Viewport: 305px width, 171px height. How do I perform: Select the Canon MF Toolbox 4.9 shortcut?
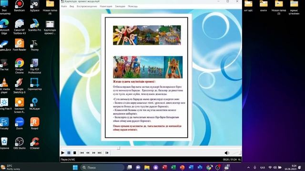pos(20,27)
